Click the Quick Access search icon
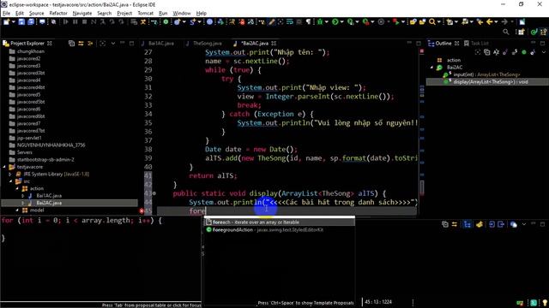Screen dimensions: 549x308 click(505, 32)
